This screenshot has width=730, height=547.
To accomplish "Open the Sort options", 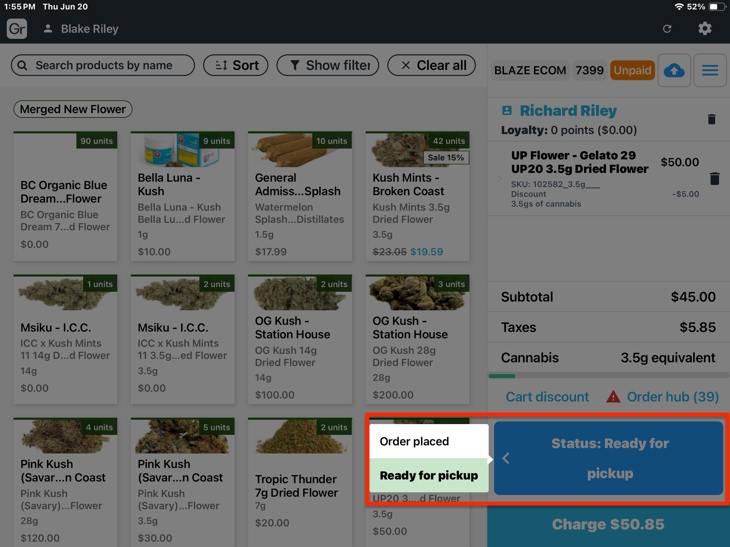I will click(236, 65).
